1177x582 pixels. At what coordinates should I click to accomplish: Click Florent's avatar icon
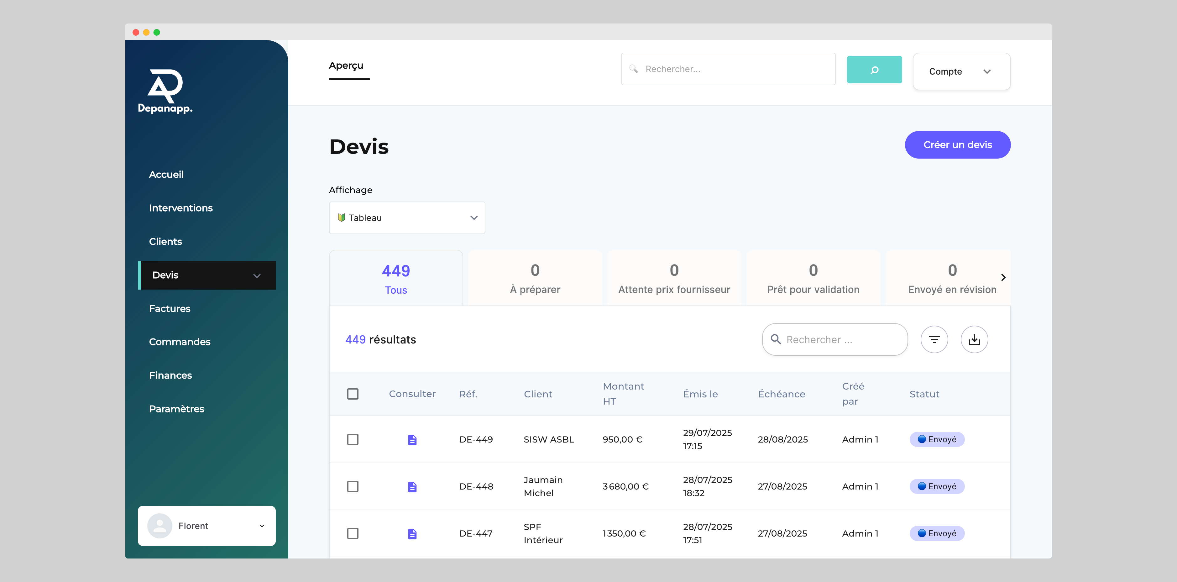pyautogui.click(x=160, y=526)
